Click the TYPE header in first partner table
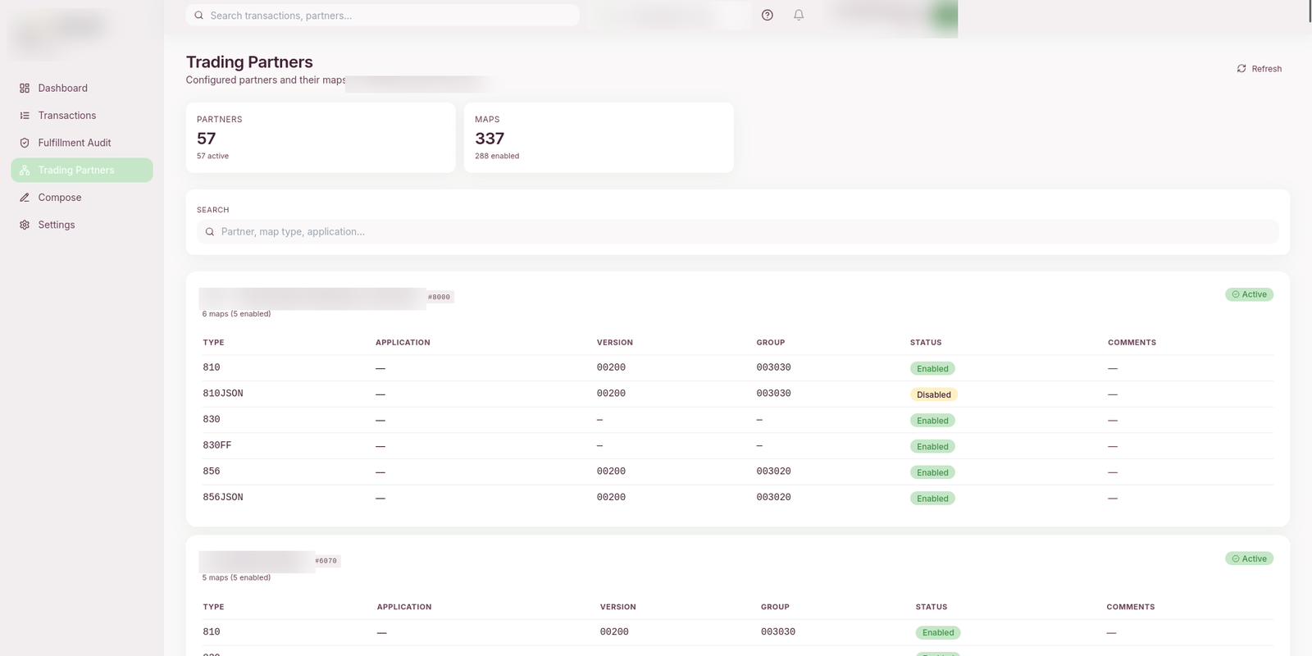This screenshot has width=1312, height=656. point(213,343)
